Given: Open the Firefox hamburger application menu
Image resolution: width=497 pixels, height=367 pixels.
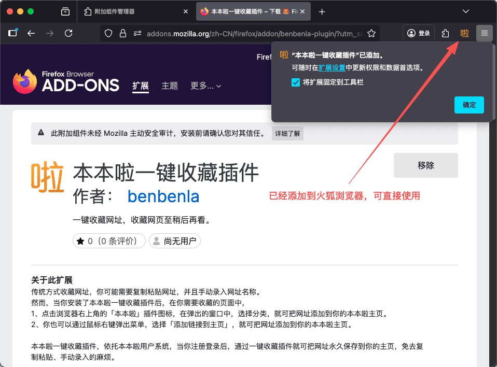Looking at the screenshot, I should pos(485,33).
